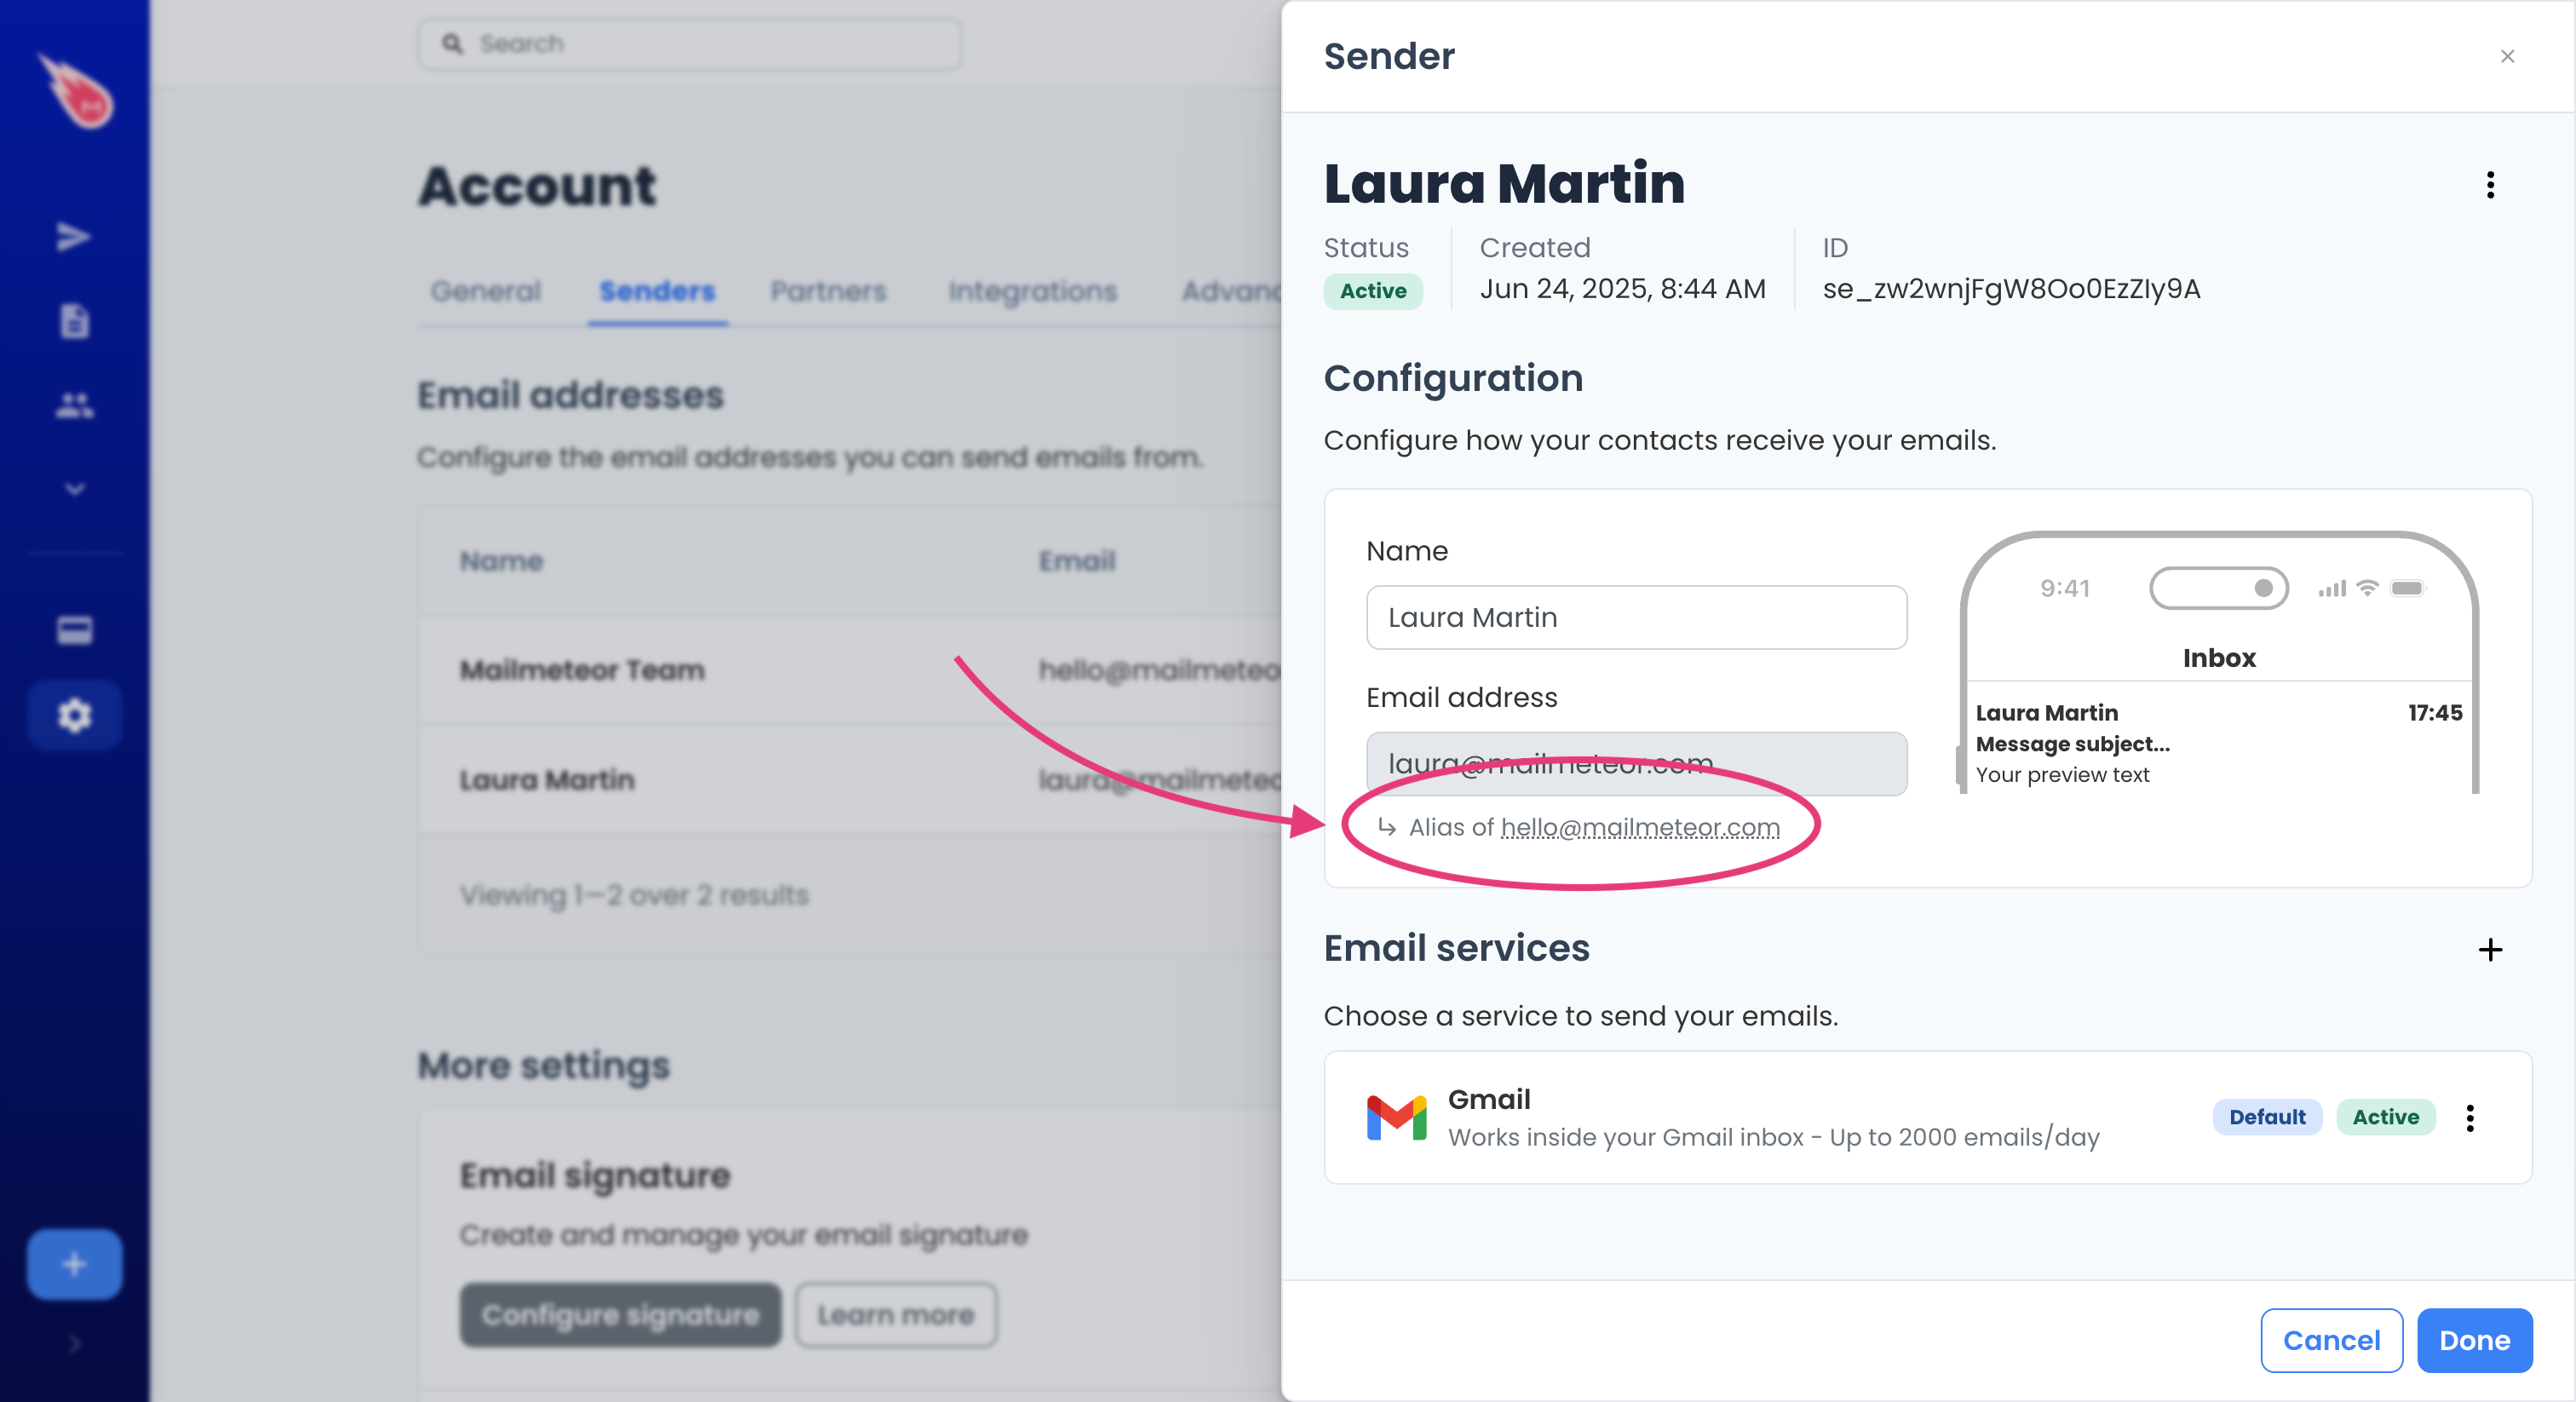Open the templates document icon in sidebar
Screen dimensions: 2576x1402
click(74, 321)
